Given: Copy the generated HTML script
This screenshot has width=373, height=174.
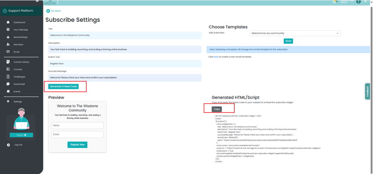Looking at the screenshot, I should (x=217, y=109).
